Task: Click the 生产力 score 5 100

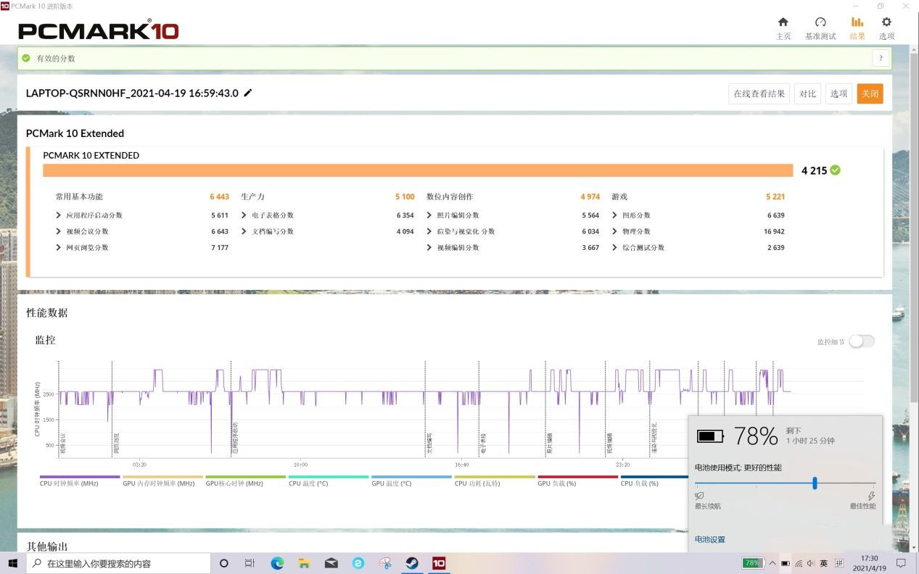Action: 405,196
